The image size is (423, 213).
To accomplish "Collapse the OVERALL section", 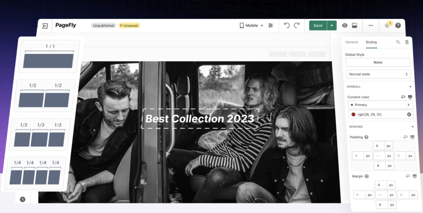I will (410, 87).
